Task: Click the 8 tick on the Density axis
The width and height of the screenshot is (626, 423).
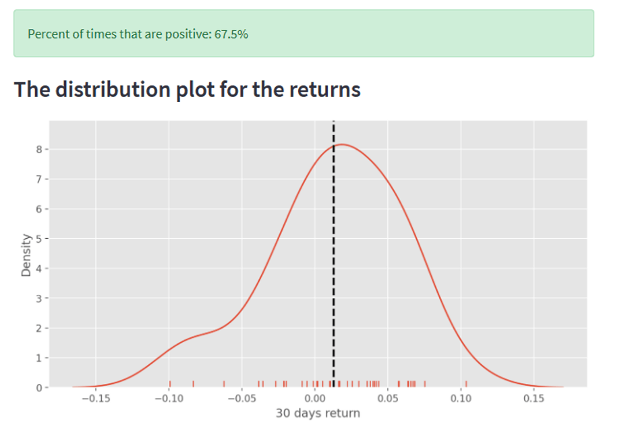Action: 38,149
